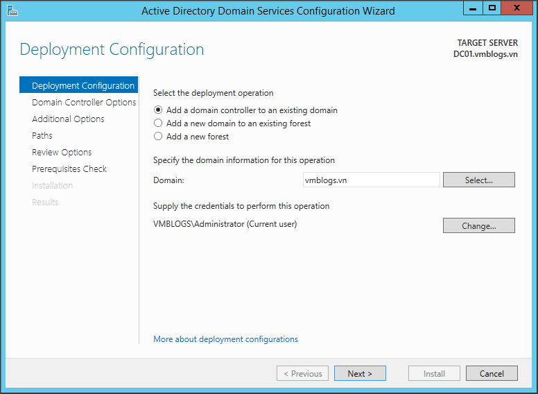
Task: Jump to the Review Options step
Action: click(62, 153)
